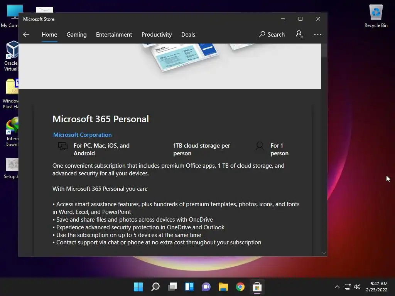
Task: Click the devices icon beside PC, Mac text
Action: pyautogui.click(x=63, y=146)
